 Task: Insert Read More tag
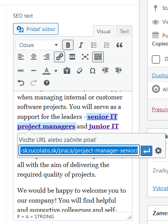tap(72, 57)
